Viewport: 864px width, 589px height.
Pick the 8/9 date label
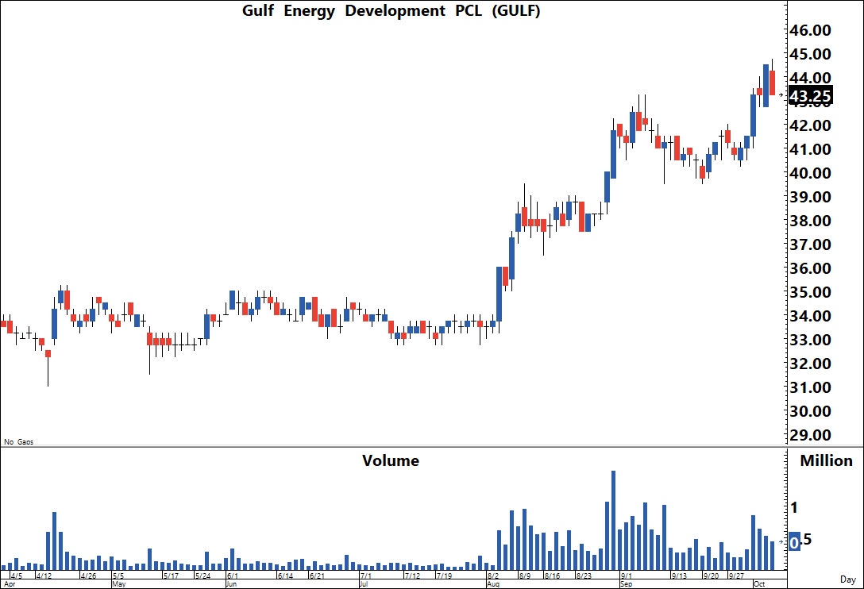coord(525,576)
